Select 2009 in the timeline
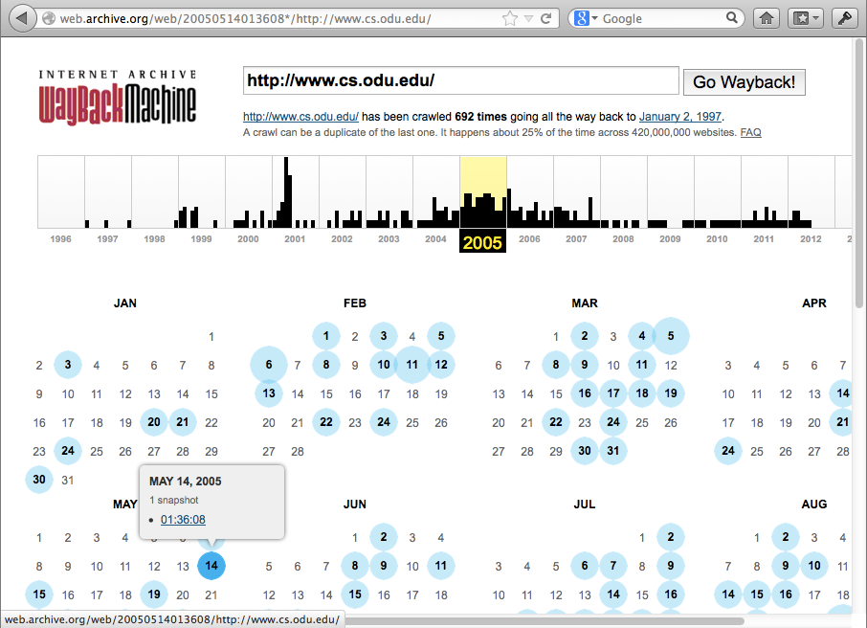The width and height of the screenshot is (867, 628). [x=670, y=239]
